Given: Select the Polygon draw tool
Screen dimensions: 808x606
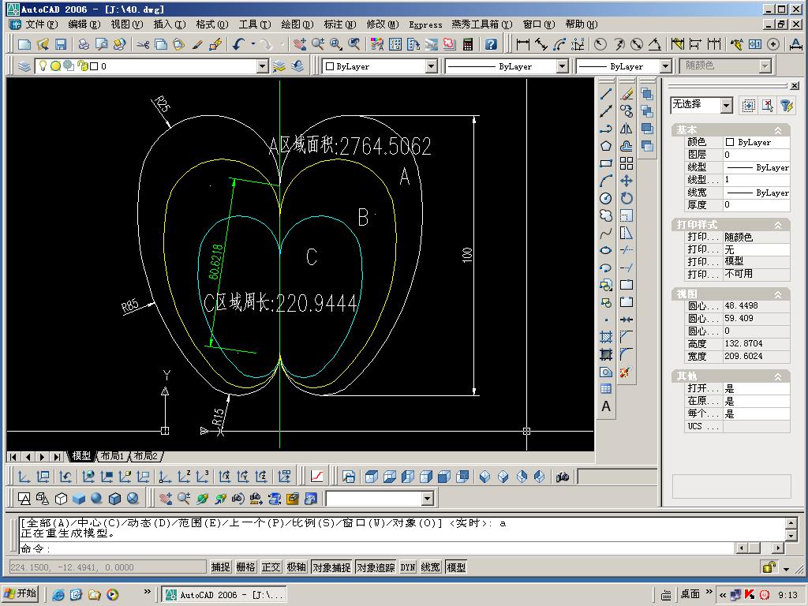Looking at the screenshot, I should coord(606,146).
